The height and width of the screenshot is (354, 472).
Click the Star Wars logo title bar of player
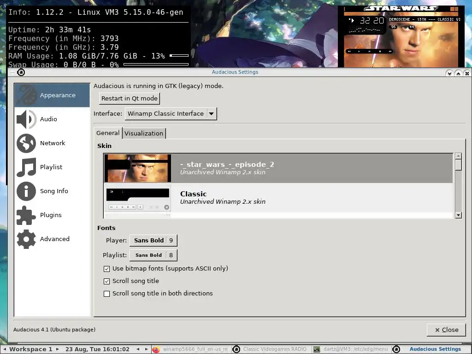(401, 9)
